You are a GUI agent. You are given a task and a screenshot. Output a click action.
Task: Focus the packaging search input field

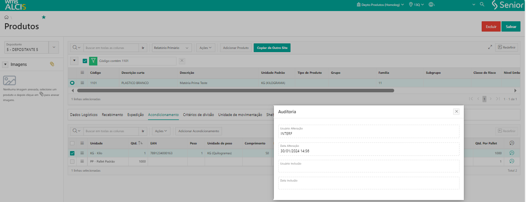111,131
